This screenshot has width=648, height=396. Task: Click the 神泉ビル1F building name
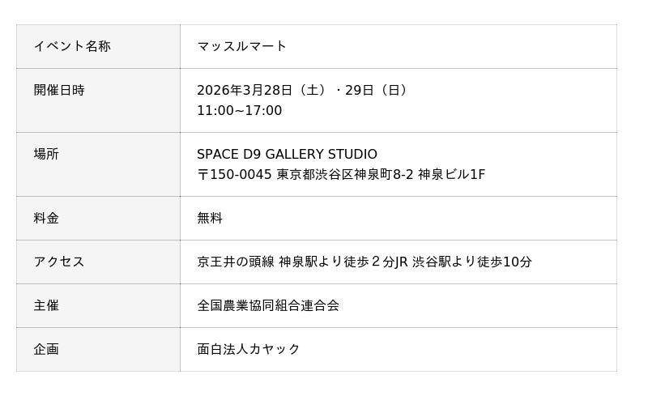(x=451, y=174)
